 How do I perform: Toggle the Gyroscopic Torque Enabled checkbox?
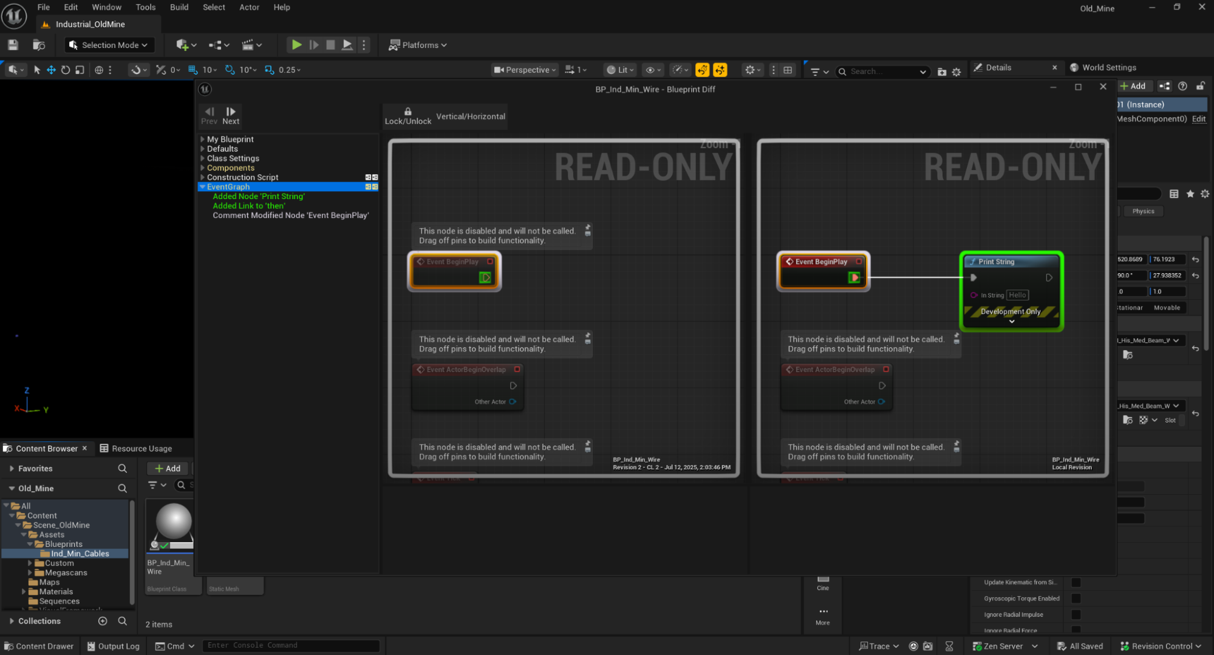click(x=1076, y=599)
